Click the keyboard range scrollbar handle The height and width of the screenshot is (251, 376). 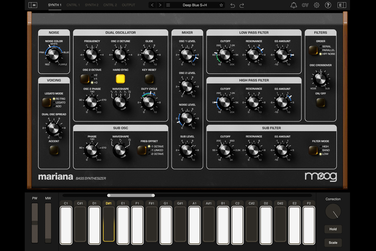[x=131, y=195]
